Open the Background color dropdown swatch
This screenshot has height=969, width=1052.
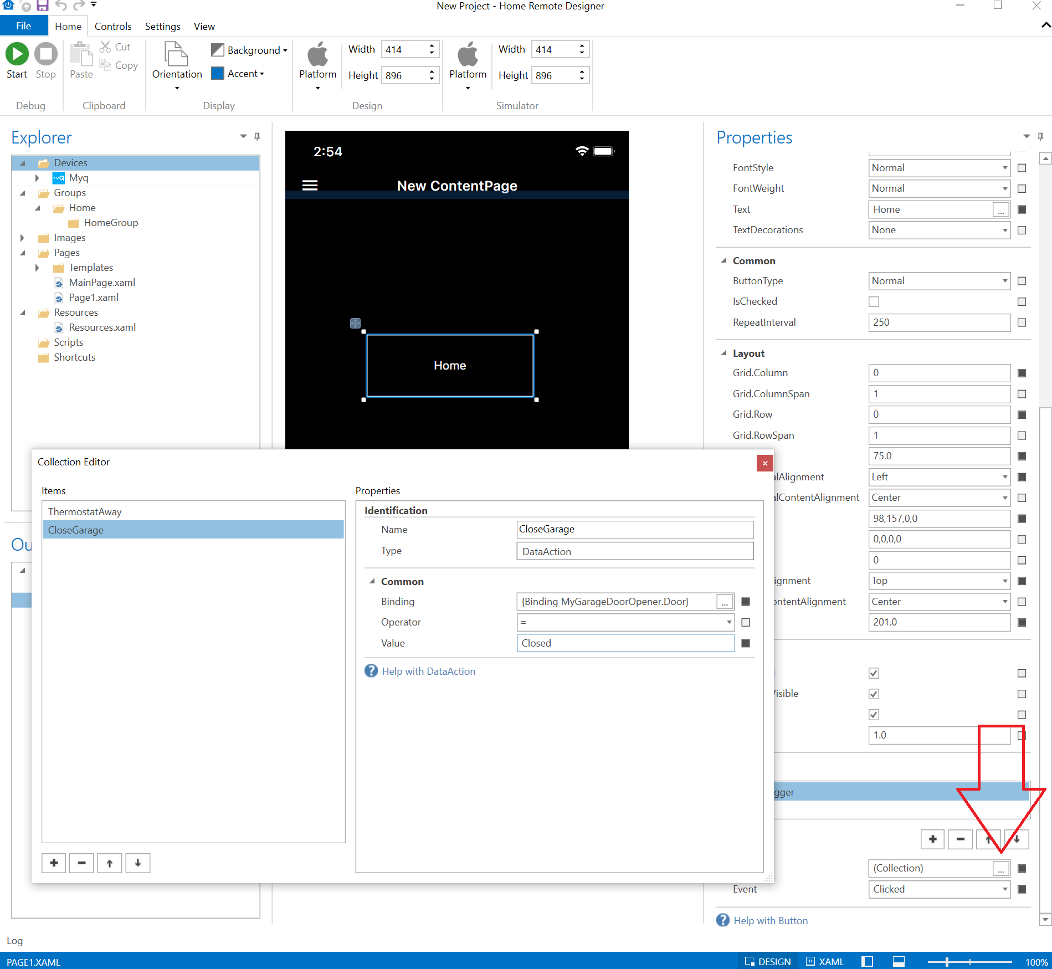[x=217, y=50]
